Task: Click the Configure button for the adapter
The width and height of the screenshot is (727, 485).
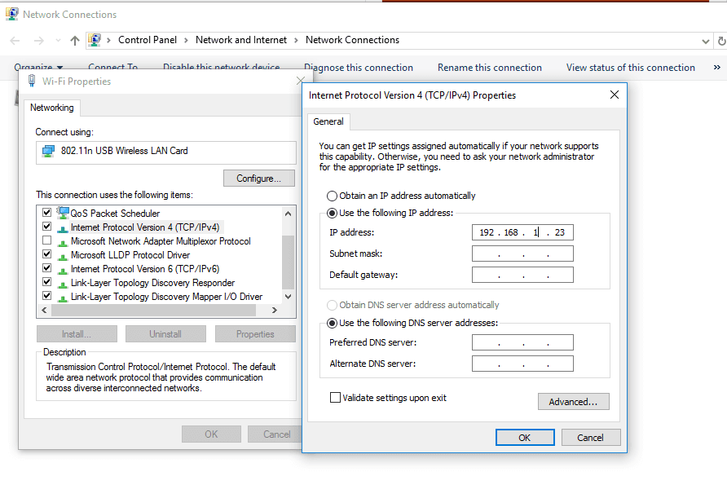Action: click(x=259, y=178)
